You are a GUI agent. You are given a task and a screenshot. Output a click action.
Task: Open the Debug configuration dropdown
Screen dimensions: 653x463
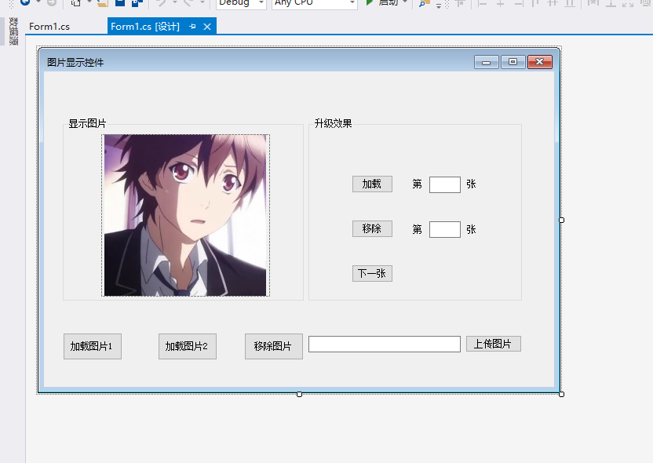coord(241,3)
